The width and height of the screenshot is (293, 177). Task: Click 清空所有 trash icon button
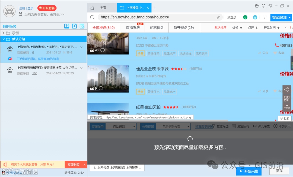240,126
